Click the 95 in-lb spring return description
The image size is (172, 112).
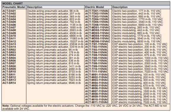[52, 50]
